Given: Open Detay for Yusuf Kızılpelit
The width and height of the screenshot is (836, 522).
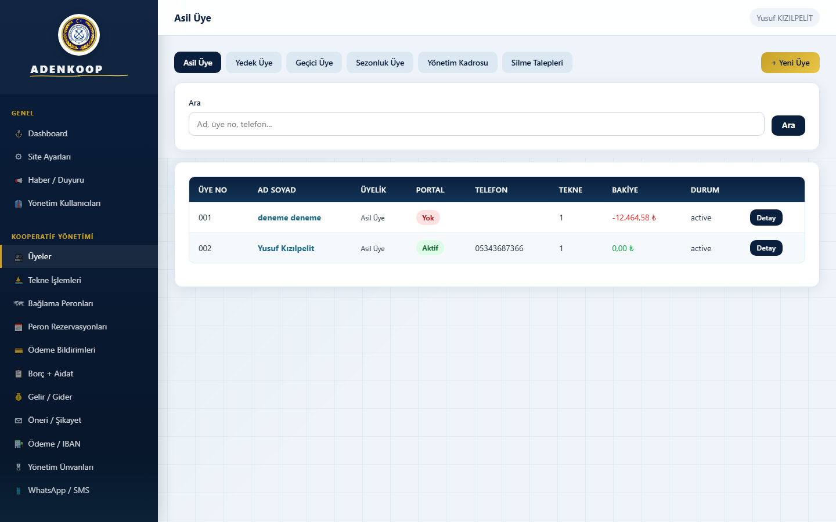Looking at the screenshot, I should (x=766, y=248).
